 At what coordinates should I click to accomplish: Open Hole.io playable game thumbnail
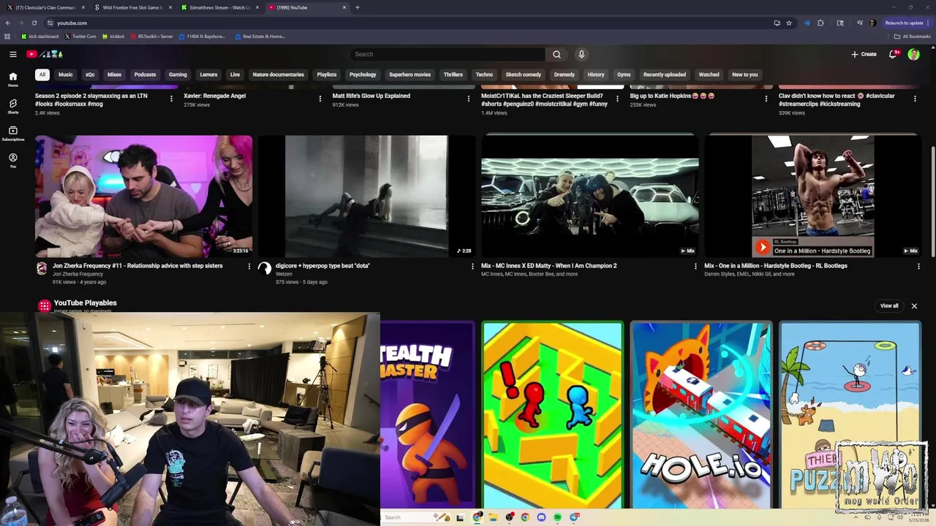(x=701, y=414)
